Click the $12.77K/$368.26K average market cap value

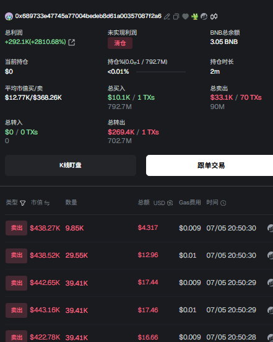(x=33, y=97)
